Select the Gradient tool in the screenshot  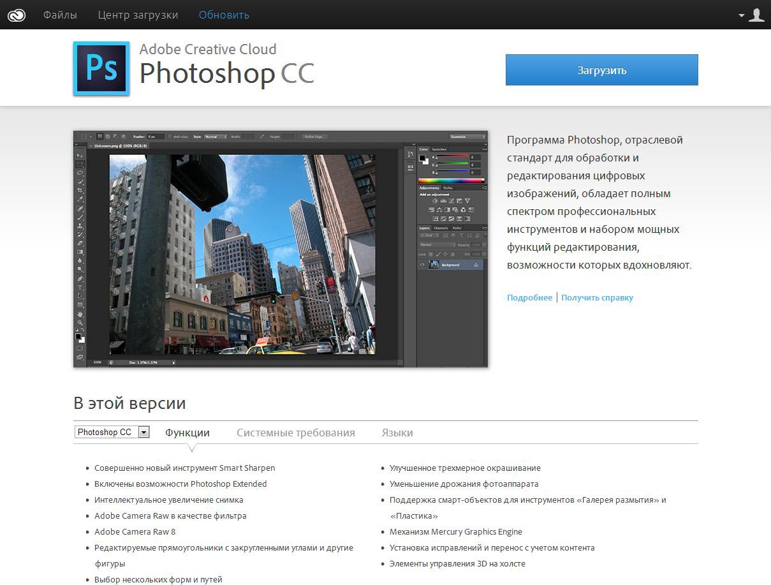pyautogui.click(x=79, y=252)
